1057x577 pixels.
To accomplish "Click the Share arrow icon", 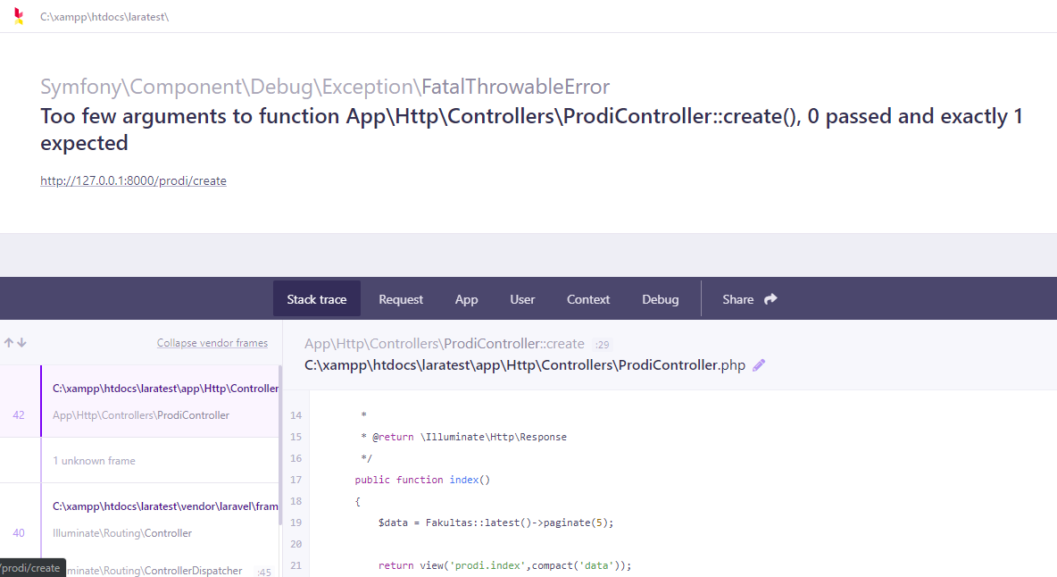I will [770, 298].
